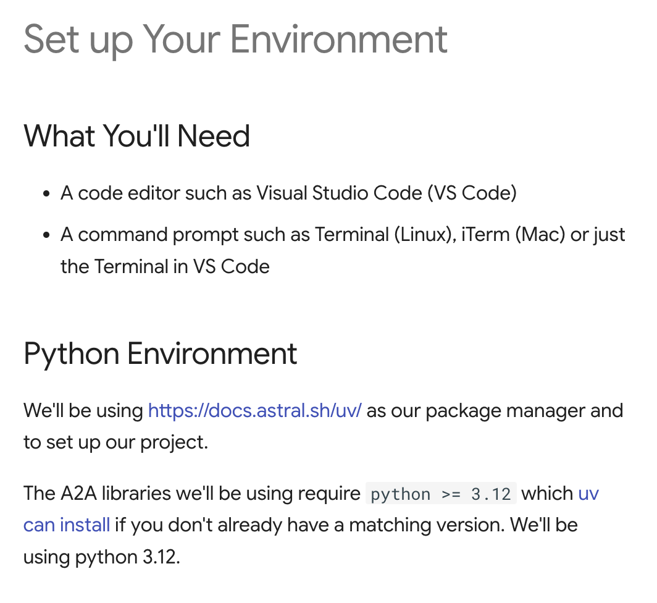Click the first bullet point dot

[x=46, y=194]
